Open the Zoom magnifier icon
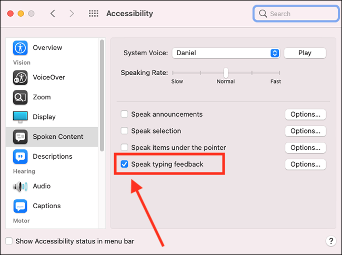The width and height of the screenshot is (342, 255). click(20, 97)
